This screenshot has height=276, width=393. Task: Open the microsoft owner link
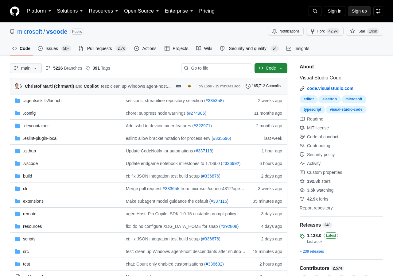(x=29, y=32)
